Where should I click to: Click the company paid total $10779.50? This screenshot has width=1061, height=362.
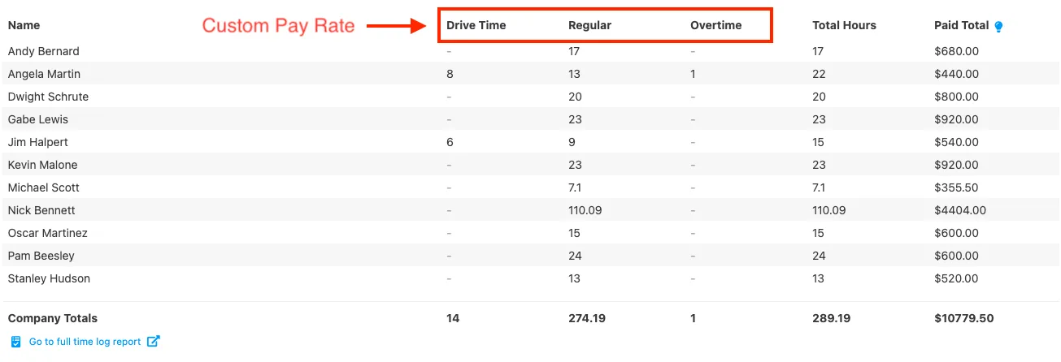click(x=963, y=318)
